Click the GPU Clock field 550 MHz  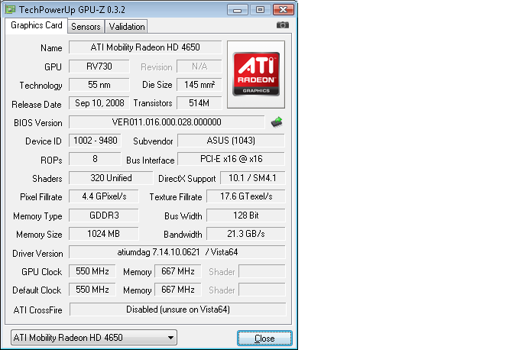(92, 271)
